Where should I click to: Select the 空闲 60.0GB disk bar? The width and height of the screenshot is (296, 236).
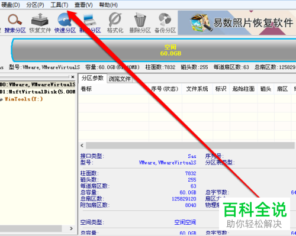click(x=154, y=50)
